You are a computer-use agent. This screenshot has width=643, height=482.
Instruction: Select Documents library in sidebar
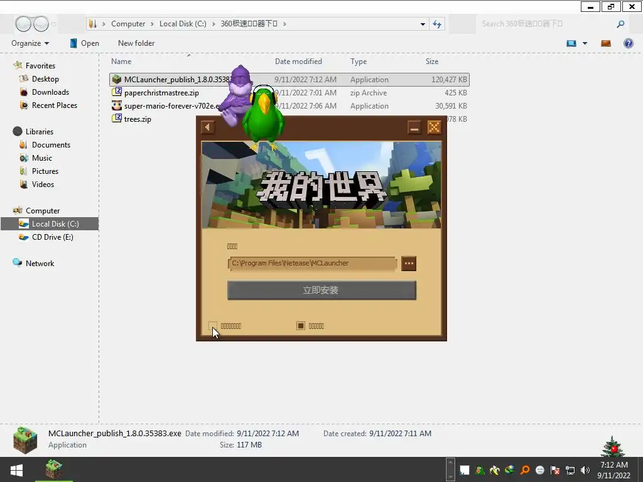51,145
